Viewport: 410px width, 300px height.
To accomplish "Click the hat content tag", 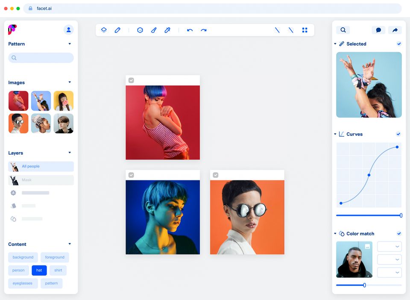I will (x=39, y=270).
